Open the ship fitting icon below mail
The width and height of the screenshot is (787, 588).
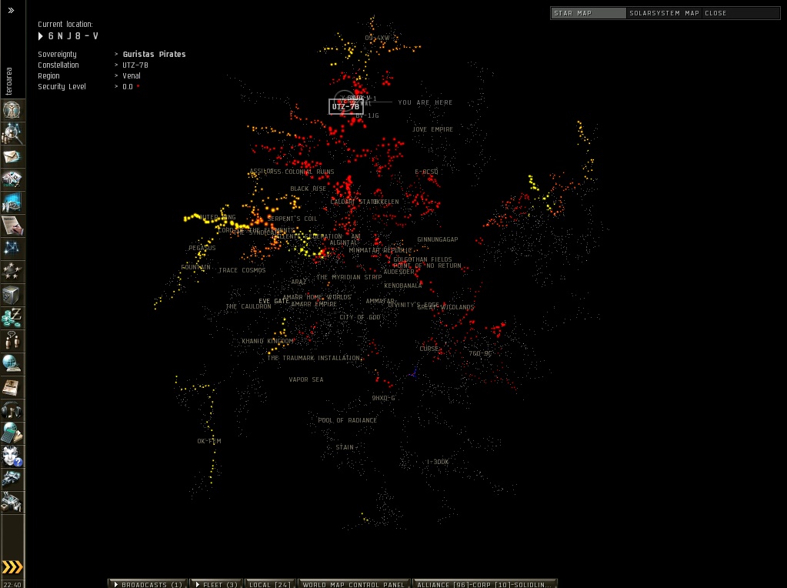[12, 179]
